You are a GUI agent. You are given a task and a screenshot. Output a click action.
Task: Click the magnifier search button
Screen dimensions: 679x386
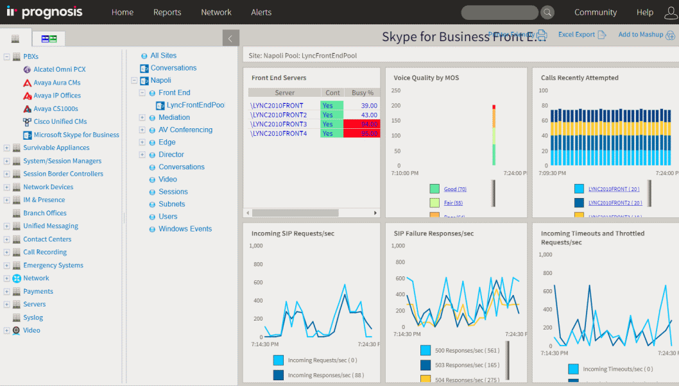coord(547,13)
